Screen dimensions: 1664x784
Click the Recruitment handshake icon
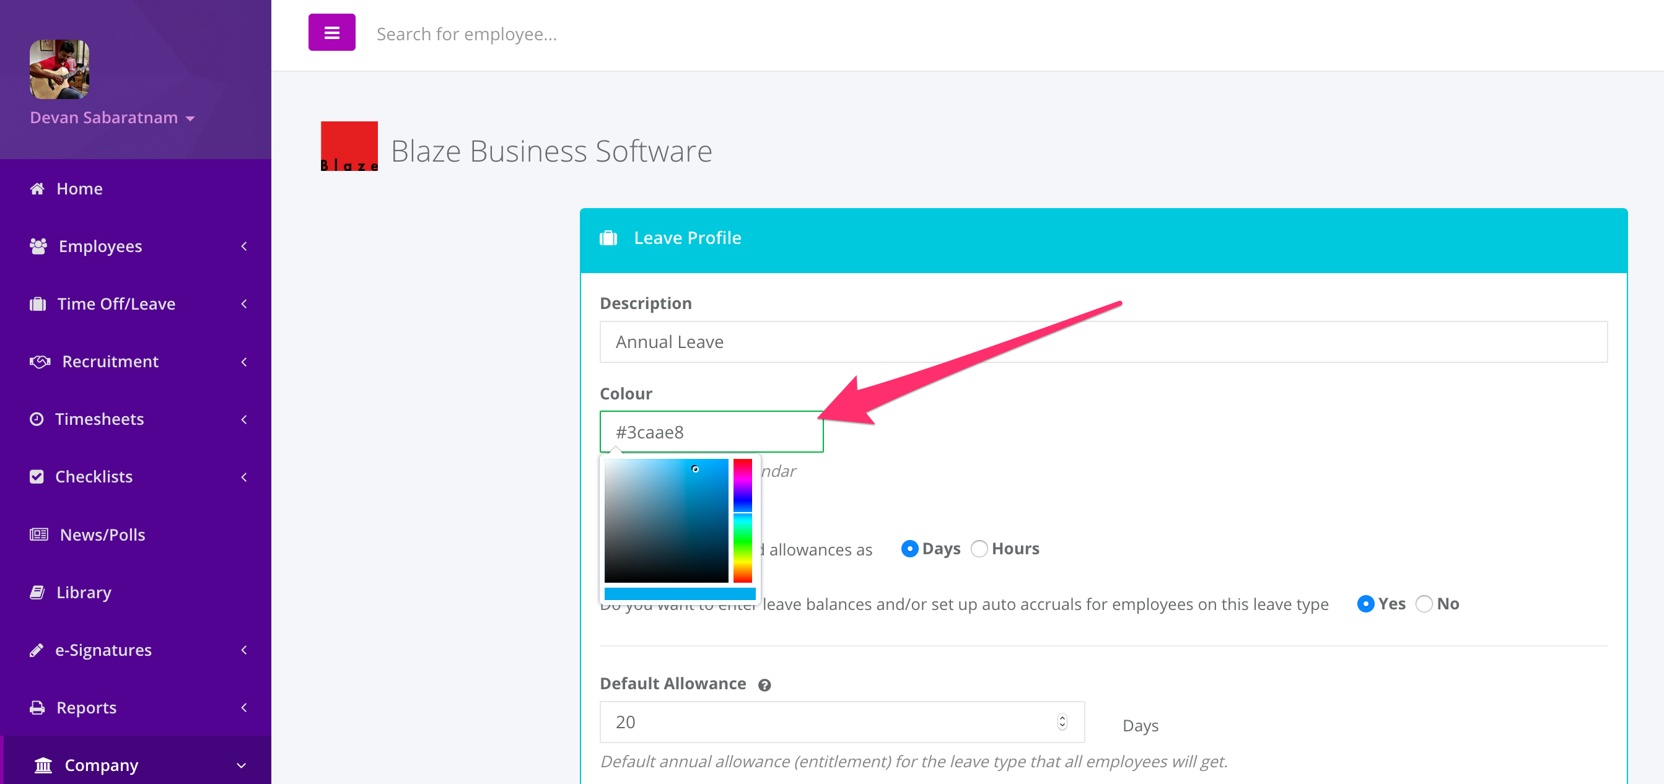(40, 361)
